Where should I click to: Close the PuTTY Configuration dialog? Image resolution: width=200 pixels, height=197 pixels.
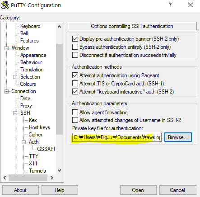point(191,5)
